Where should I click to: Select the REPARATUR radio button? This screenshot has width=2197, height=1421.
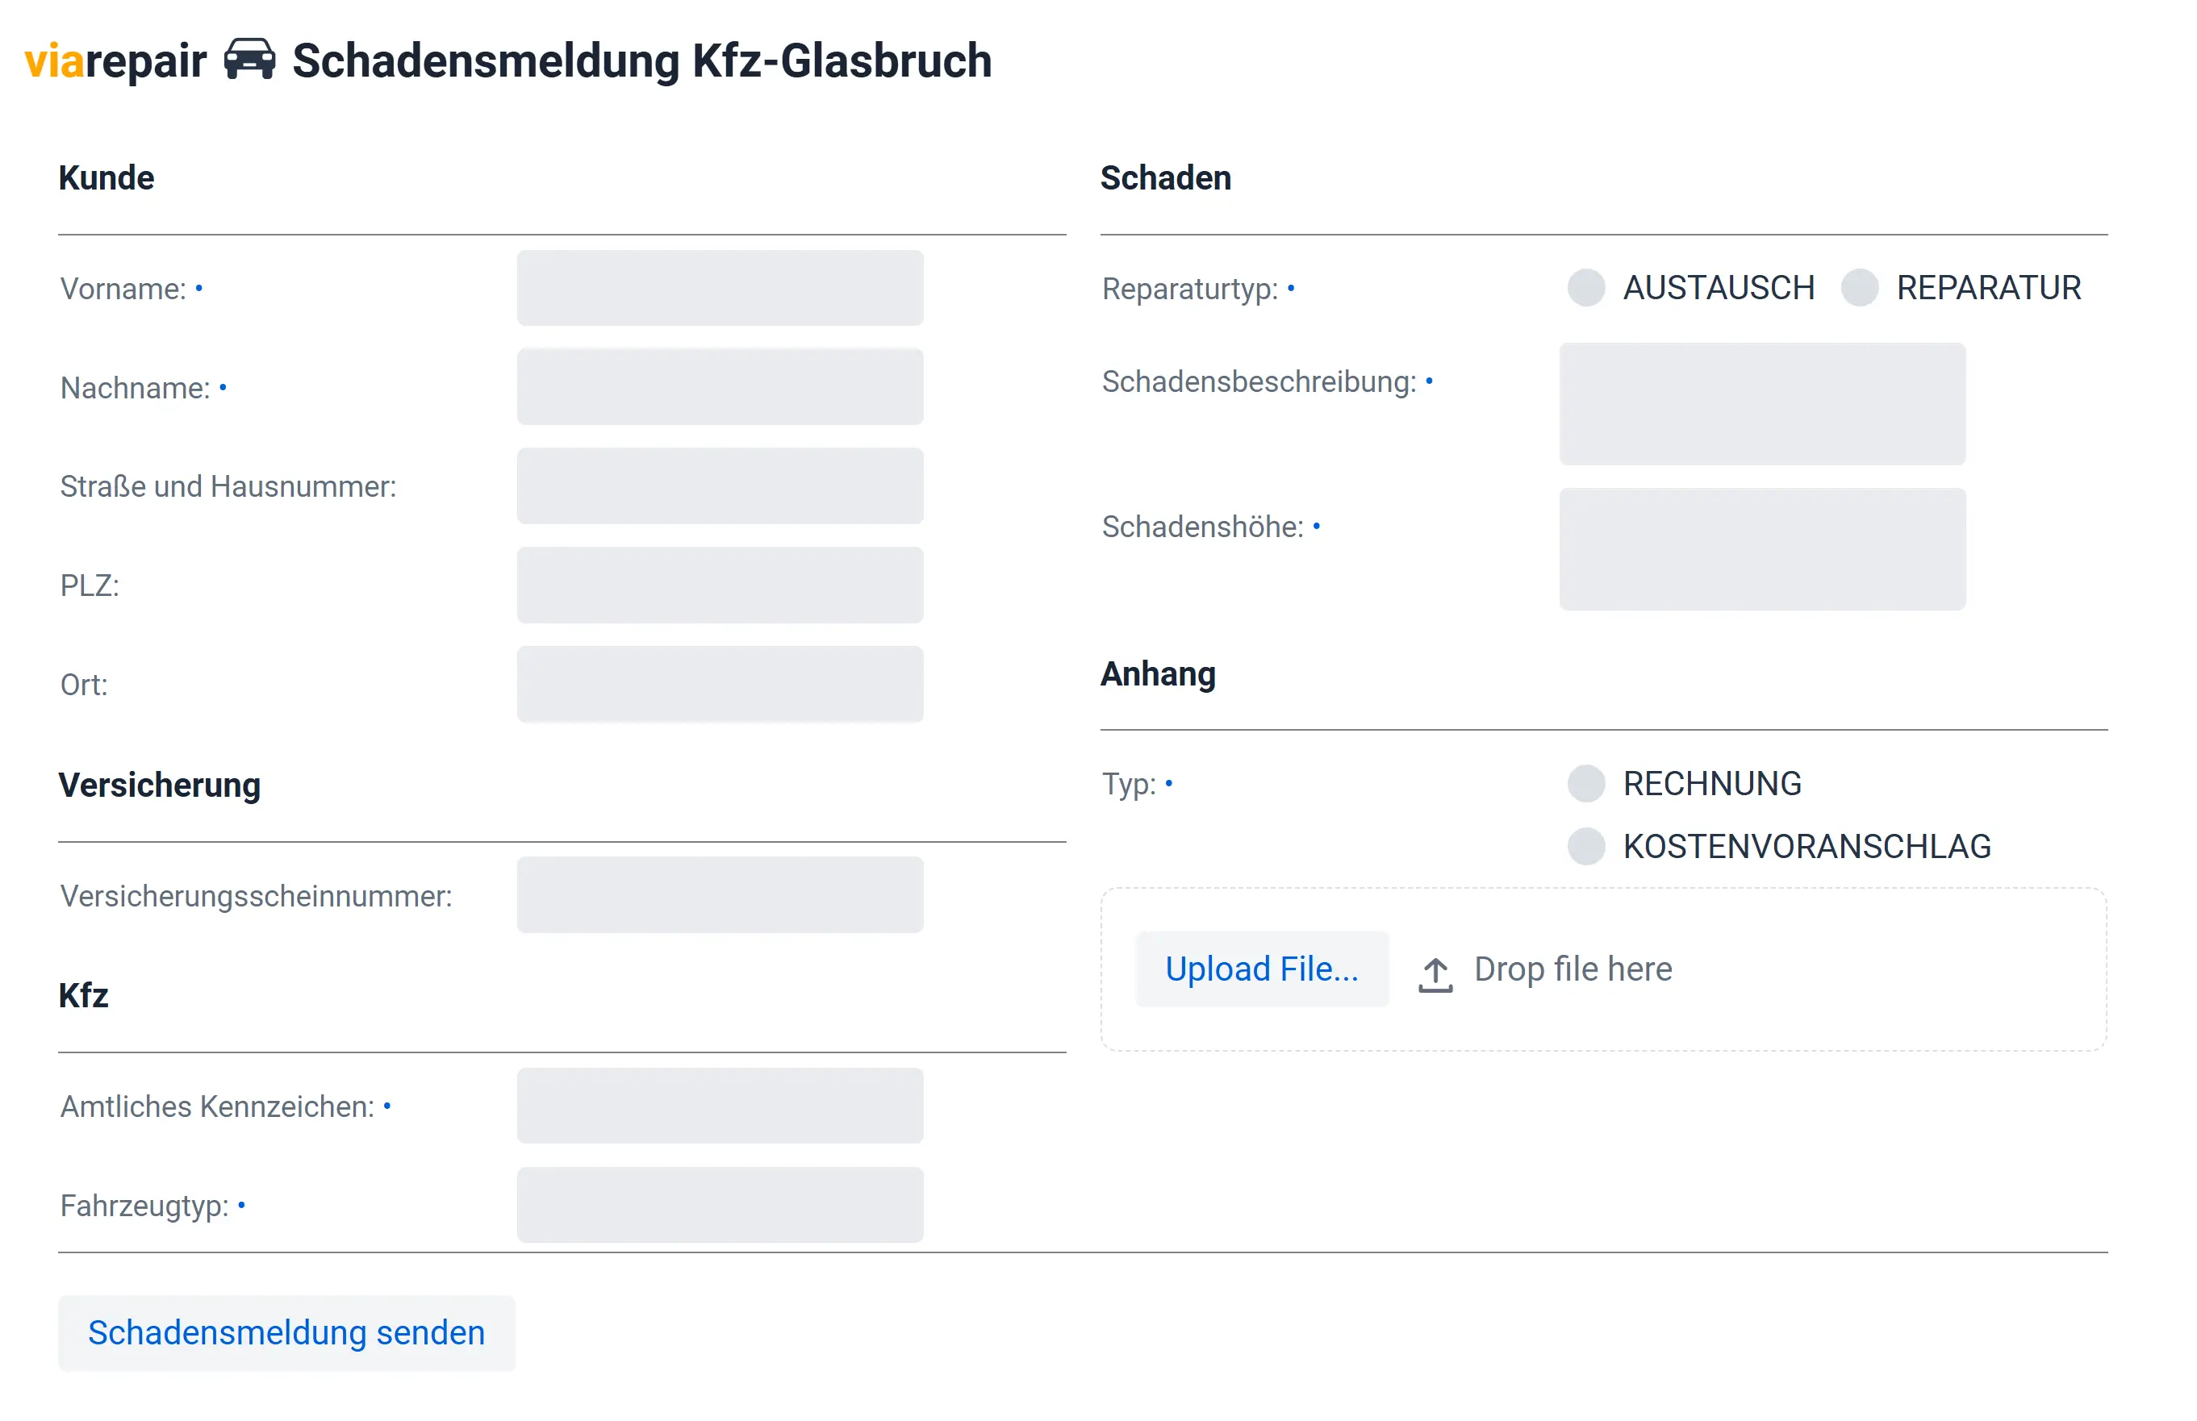pyautogui.click(x=1859, y=288)
